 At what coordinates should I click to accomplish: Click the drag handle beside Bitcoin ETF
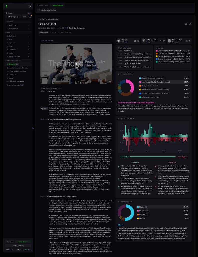tap(7, 25)
